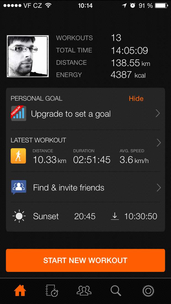This screenshot has height=304, width=171.
Task: Tap the Find friends Facebook icon
Action: (19, 187)
